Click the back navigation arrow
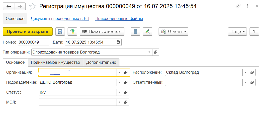This screenshot has height=118, width=263. point(9,6)
